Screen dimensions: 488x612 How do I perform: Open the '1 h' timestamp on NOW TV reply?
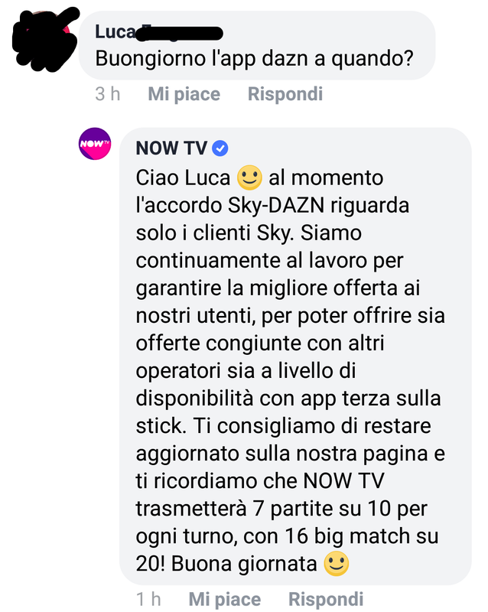tap(148, 599)
